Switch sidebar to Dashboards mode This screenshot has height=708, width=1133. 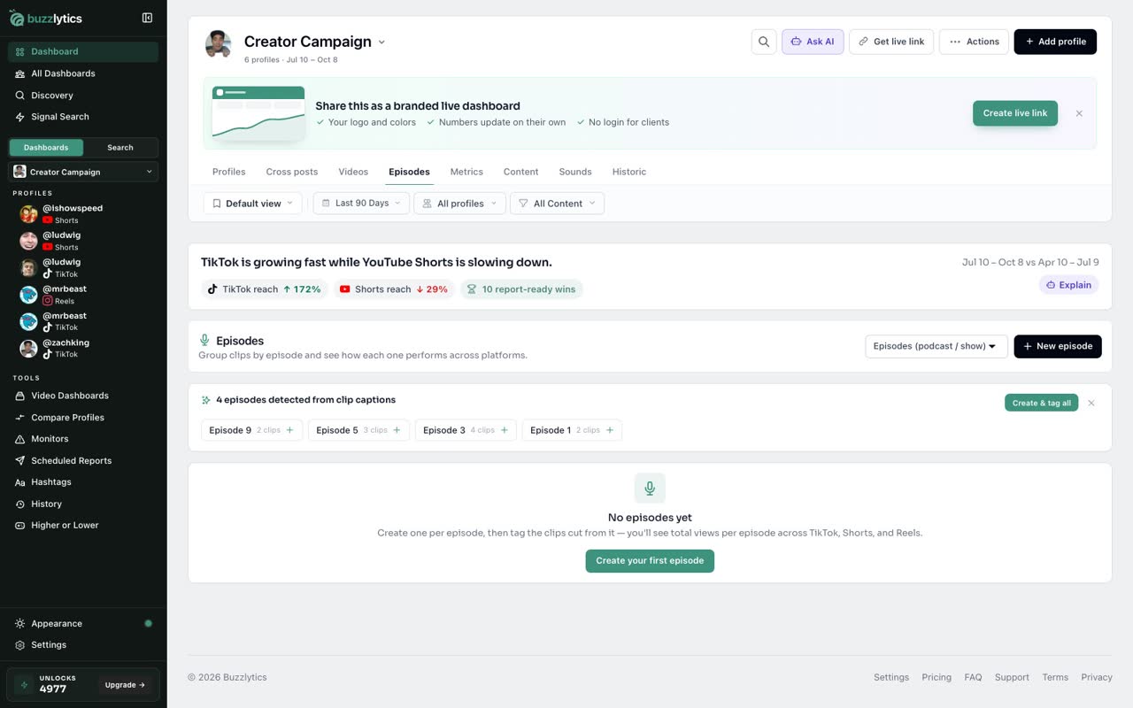46,148
